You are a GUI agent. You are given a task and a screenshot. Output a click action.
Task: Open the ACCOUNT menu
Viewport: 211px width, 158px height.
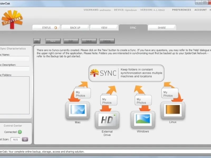coord(200,10)
